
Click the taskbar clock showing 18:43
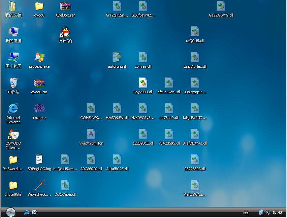coord(277,212)
